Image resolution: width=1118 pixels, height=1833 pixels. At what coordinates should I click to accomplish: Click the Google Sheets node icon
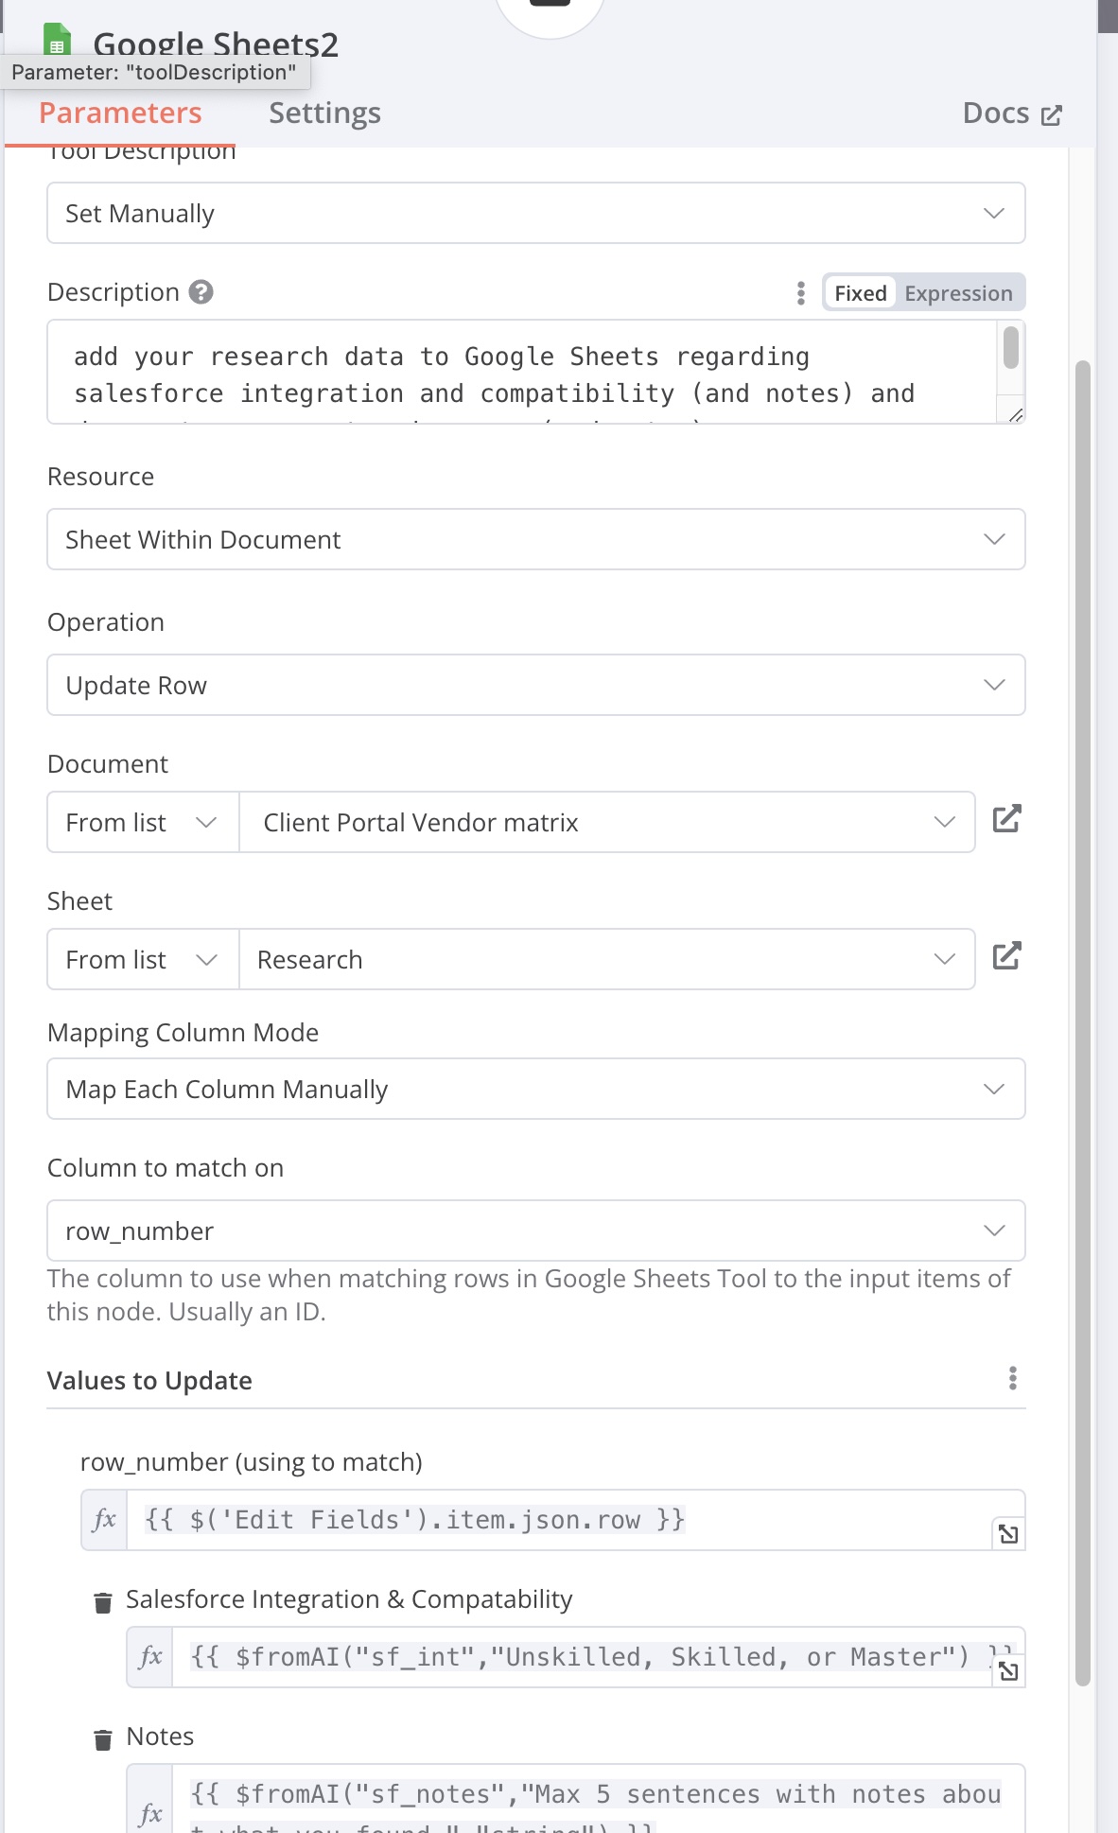57,40
